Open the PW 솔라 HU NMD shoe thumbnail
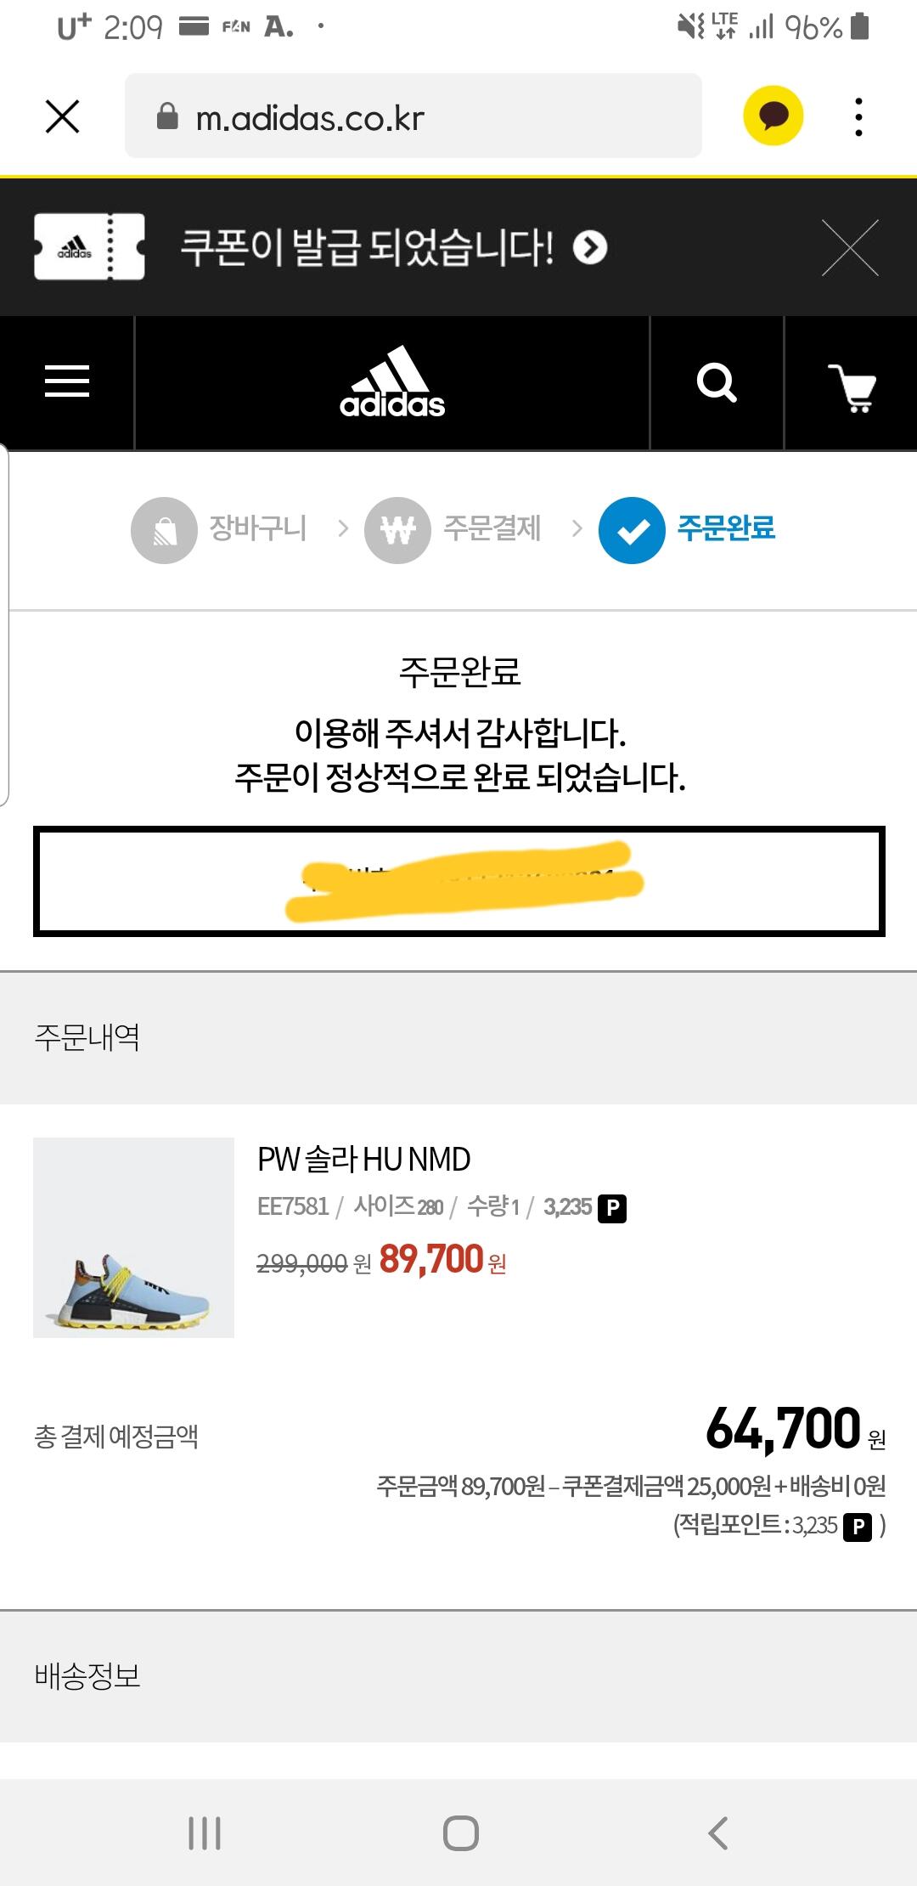This screenshot has height=1886, width=917. tap(133, 1237)
